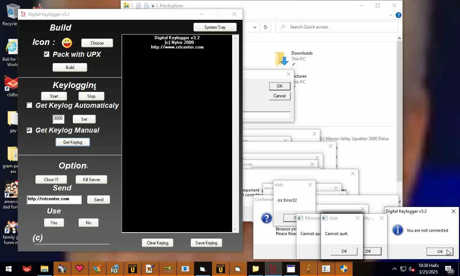Viewport: 460px width, 276px height.
Task: Click the yellow folder taskbar icon
Action: [x=256, y=268]
